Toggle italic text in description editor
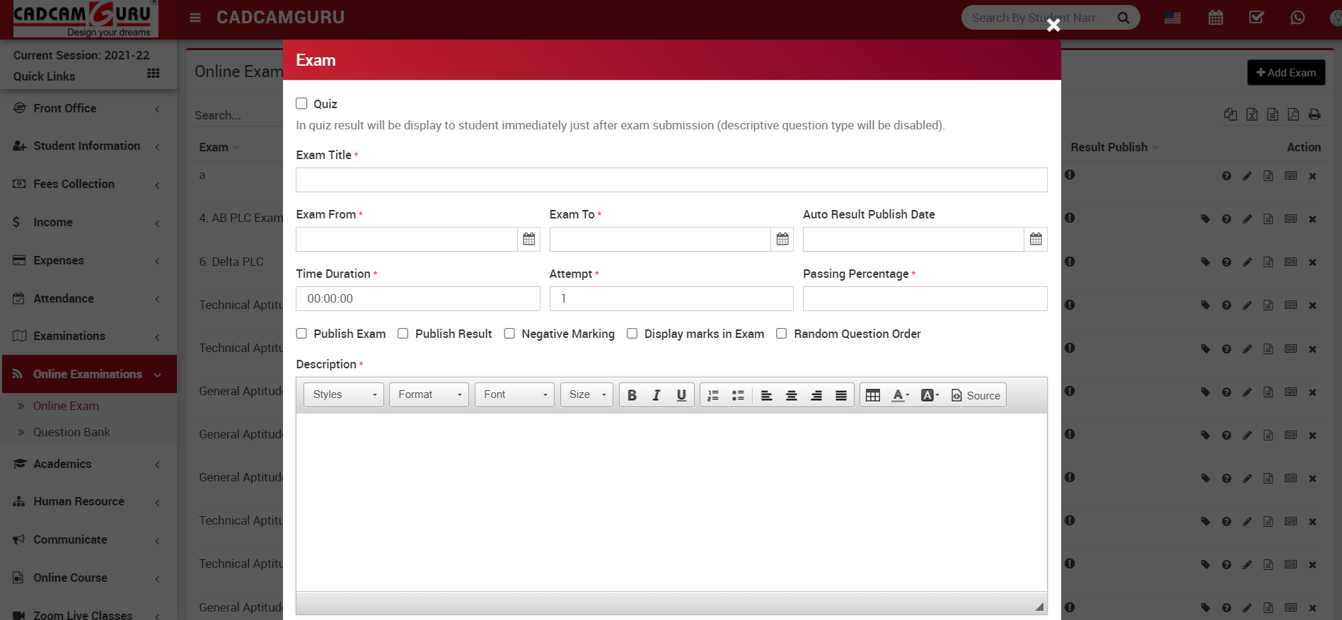This screenshot has height=620, width=1342. (656, 395)
